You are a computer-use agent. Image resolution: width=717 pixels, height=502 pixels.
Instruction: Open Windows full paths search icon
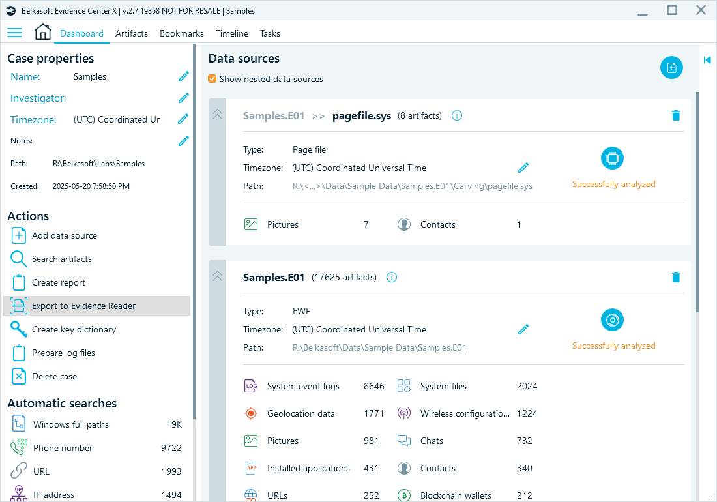19,424
